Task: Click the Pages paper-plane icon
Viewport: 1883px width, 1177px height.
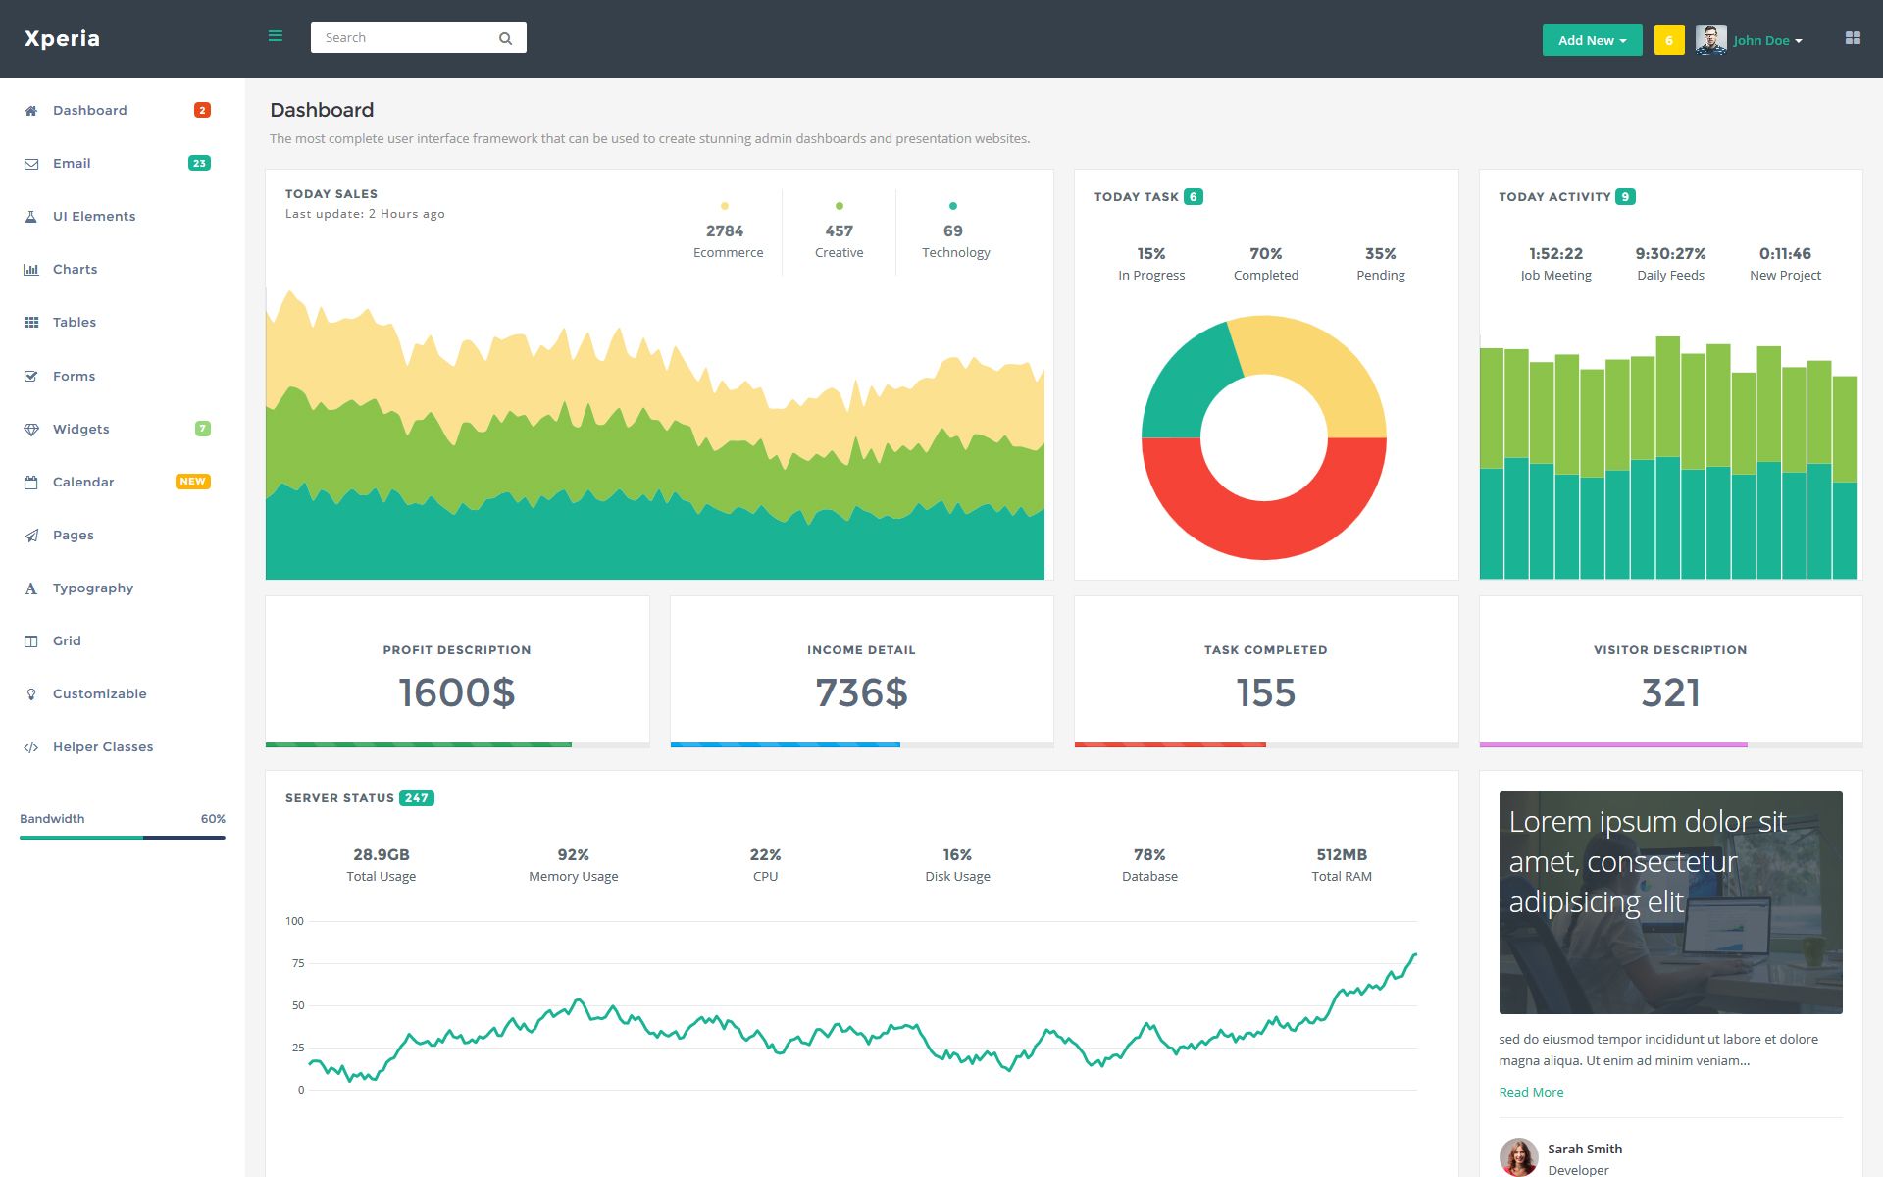Action: pyautogui.click(x=31, y=536)
